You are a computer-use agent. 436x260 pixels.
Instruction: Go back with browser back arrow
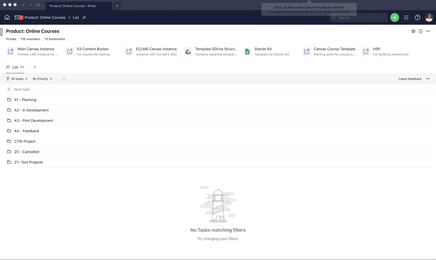click(24, 5)
